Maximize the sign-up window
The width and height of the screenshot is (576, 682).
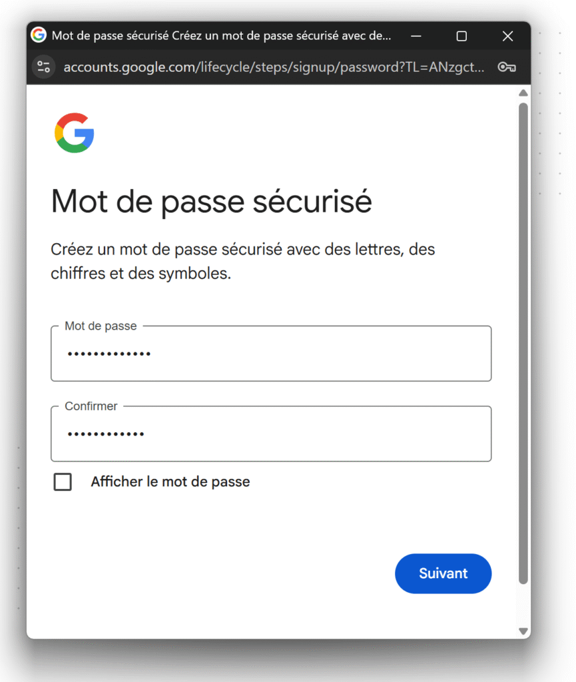[x=461, y=36]
